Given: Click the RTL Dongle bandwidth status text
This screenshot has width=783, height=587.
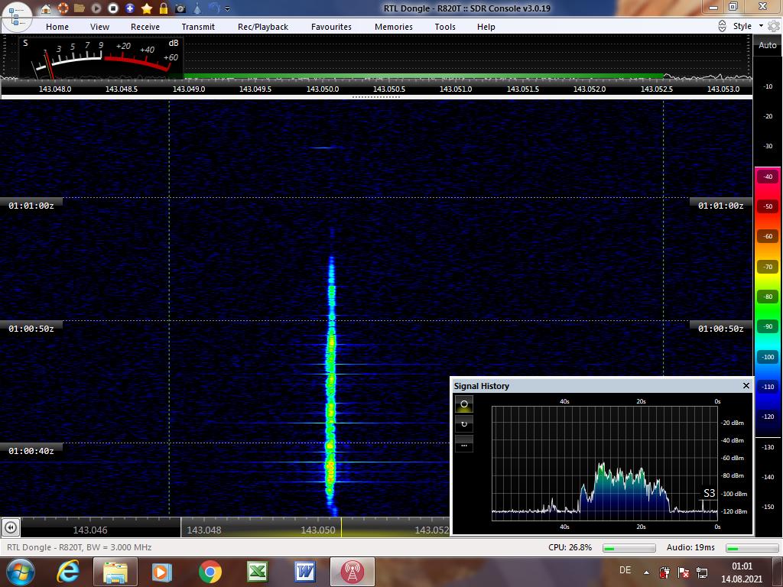Looking at the screenshot, I should tap(79, 547).
